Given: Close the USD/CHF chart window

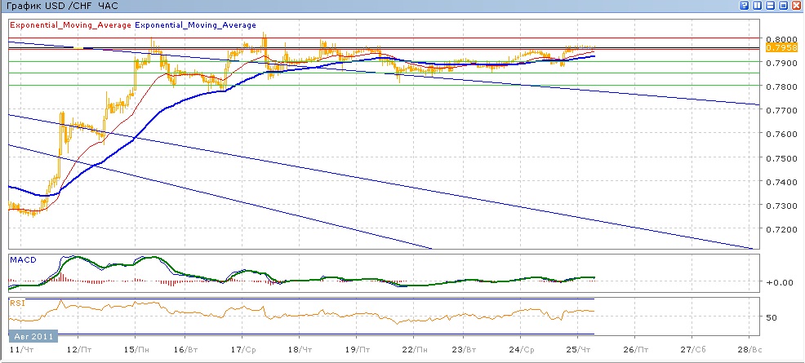Looking at the screenshot, I should [x=796, y=6].
